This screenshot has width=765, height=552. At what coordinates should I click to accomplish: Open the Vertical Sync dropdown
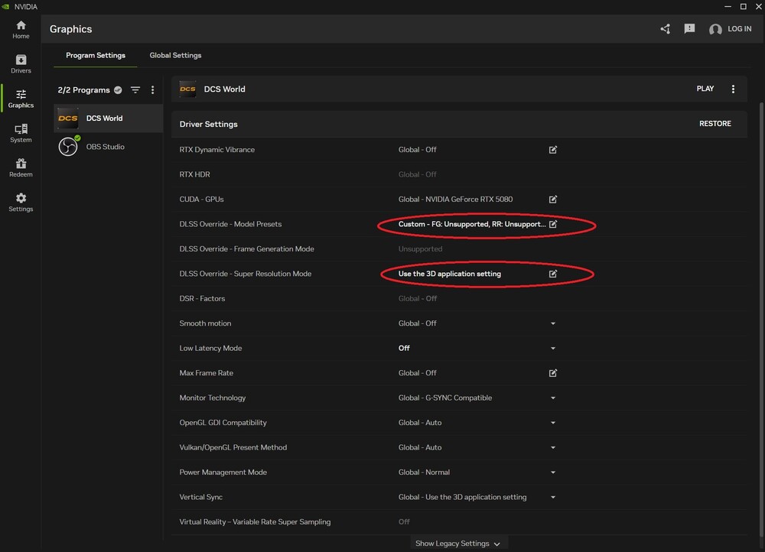click(553, 498)
